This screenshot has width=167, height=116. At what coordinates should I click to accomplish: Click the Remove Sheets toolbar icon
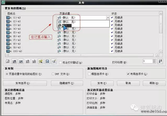coord(21,61)
